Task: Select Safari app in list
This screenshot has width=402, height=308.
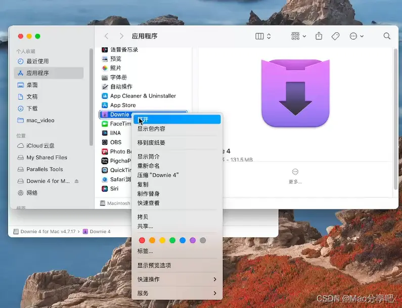Action: click(116, 179)
